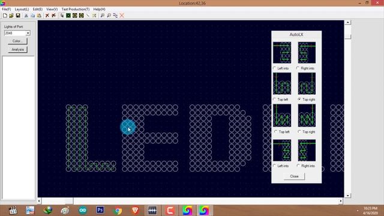Select 'Top left' radio under zigzag N pattern

click(276, 132)
